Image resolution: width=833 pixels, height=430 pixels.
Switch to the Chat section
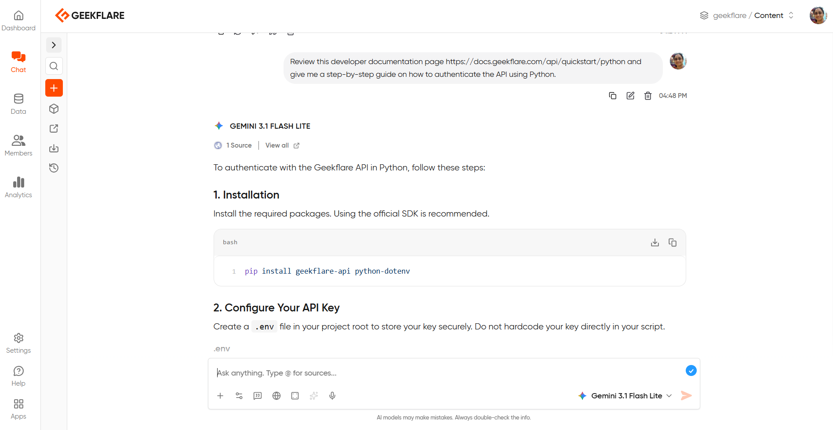pos(18,62)
